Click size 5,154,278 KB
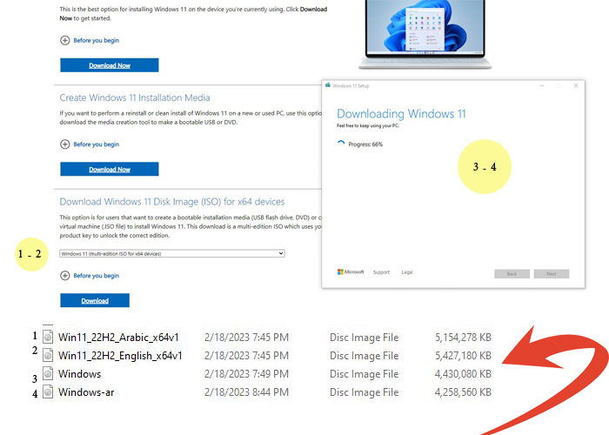The image size is (609, 435). tap(463, 338)
